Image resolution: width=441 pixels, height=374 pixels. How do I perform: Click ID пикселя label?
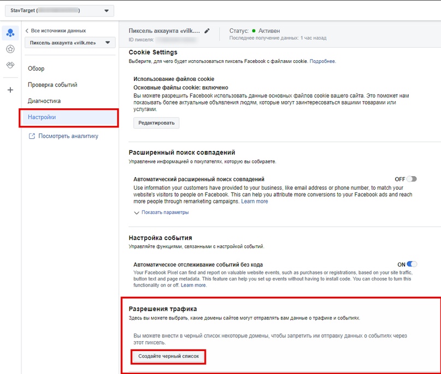pyautogui.click(x=141, y=40)
